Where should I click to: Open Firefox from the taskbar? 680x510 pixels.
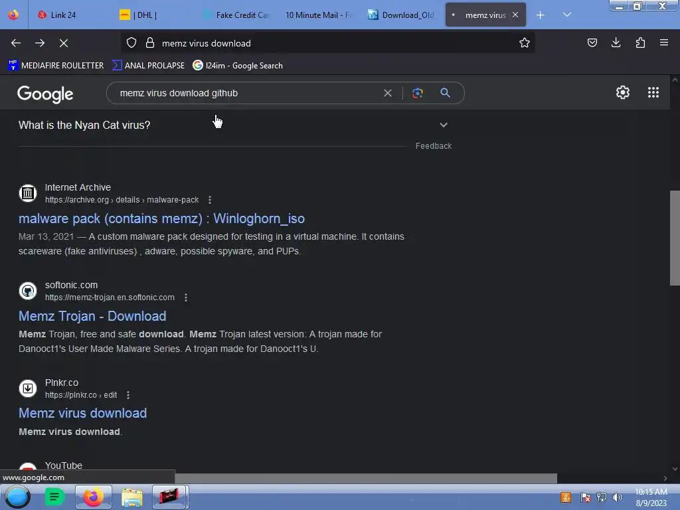coord(93,497)
